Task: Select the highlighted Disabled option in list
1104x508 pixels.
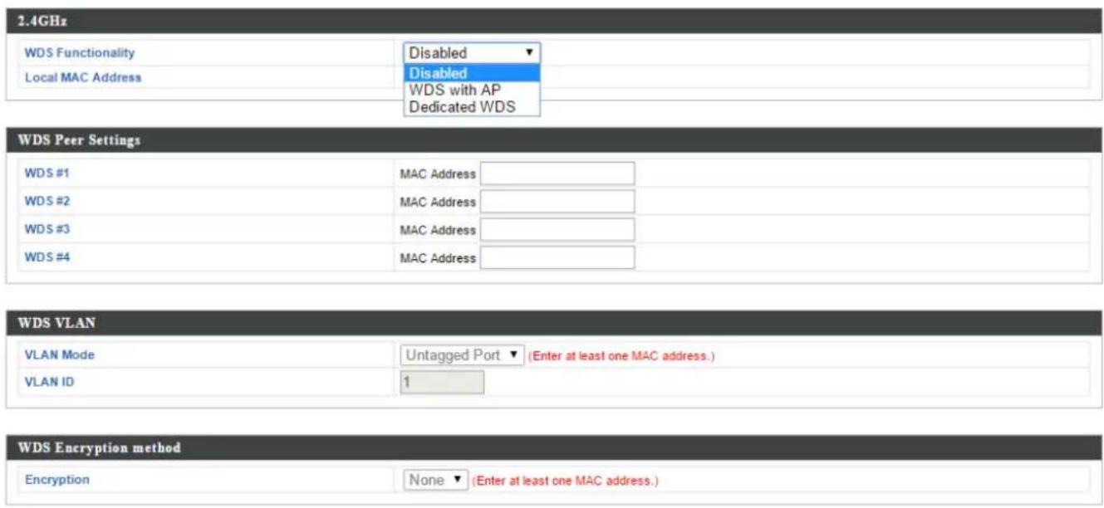Action: click(x=472, y=74)
